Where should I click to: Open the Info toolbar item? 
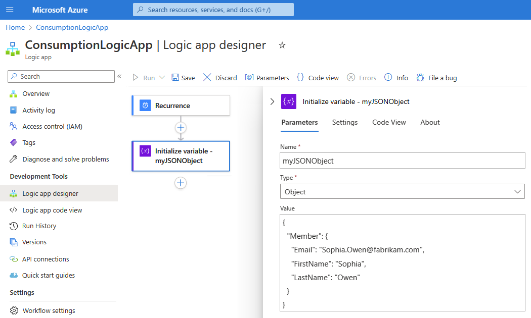396,78
